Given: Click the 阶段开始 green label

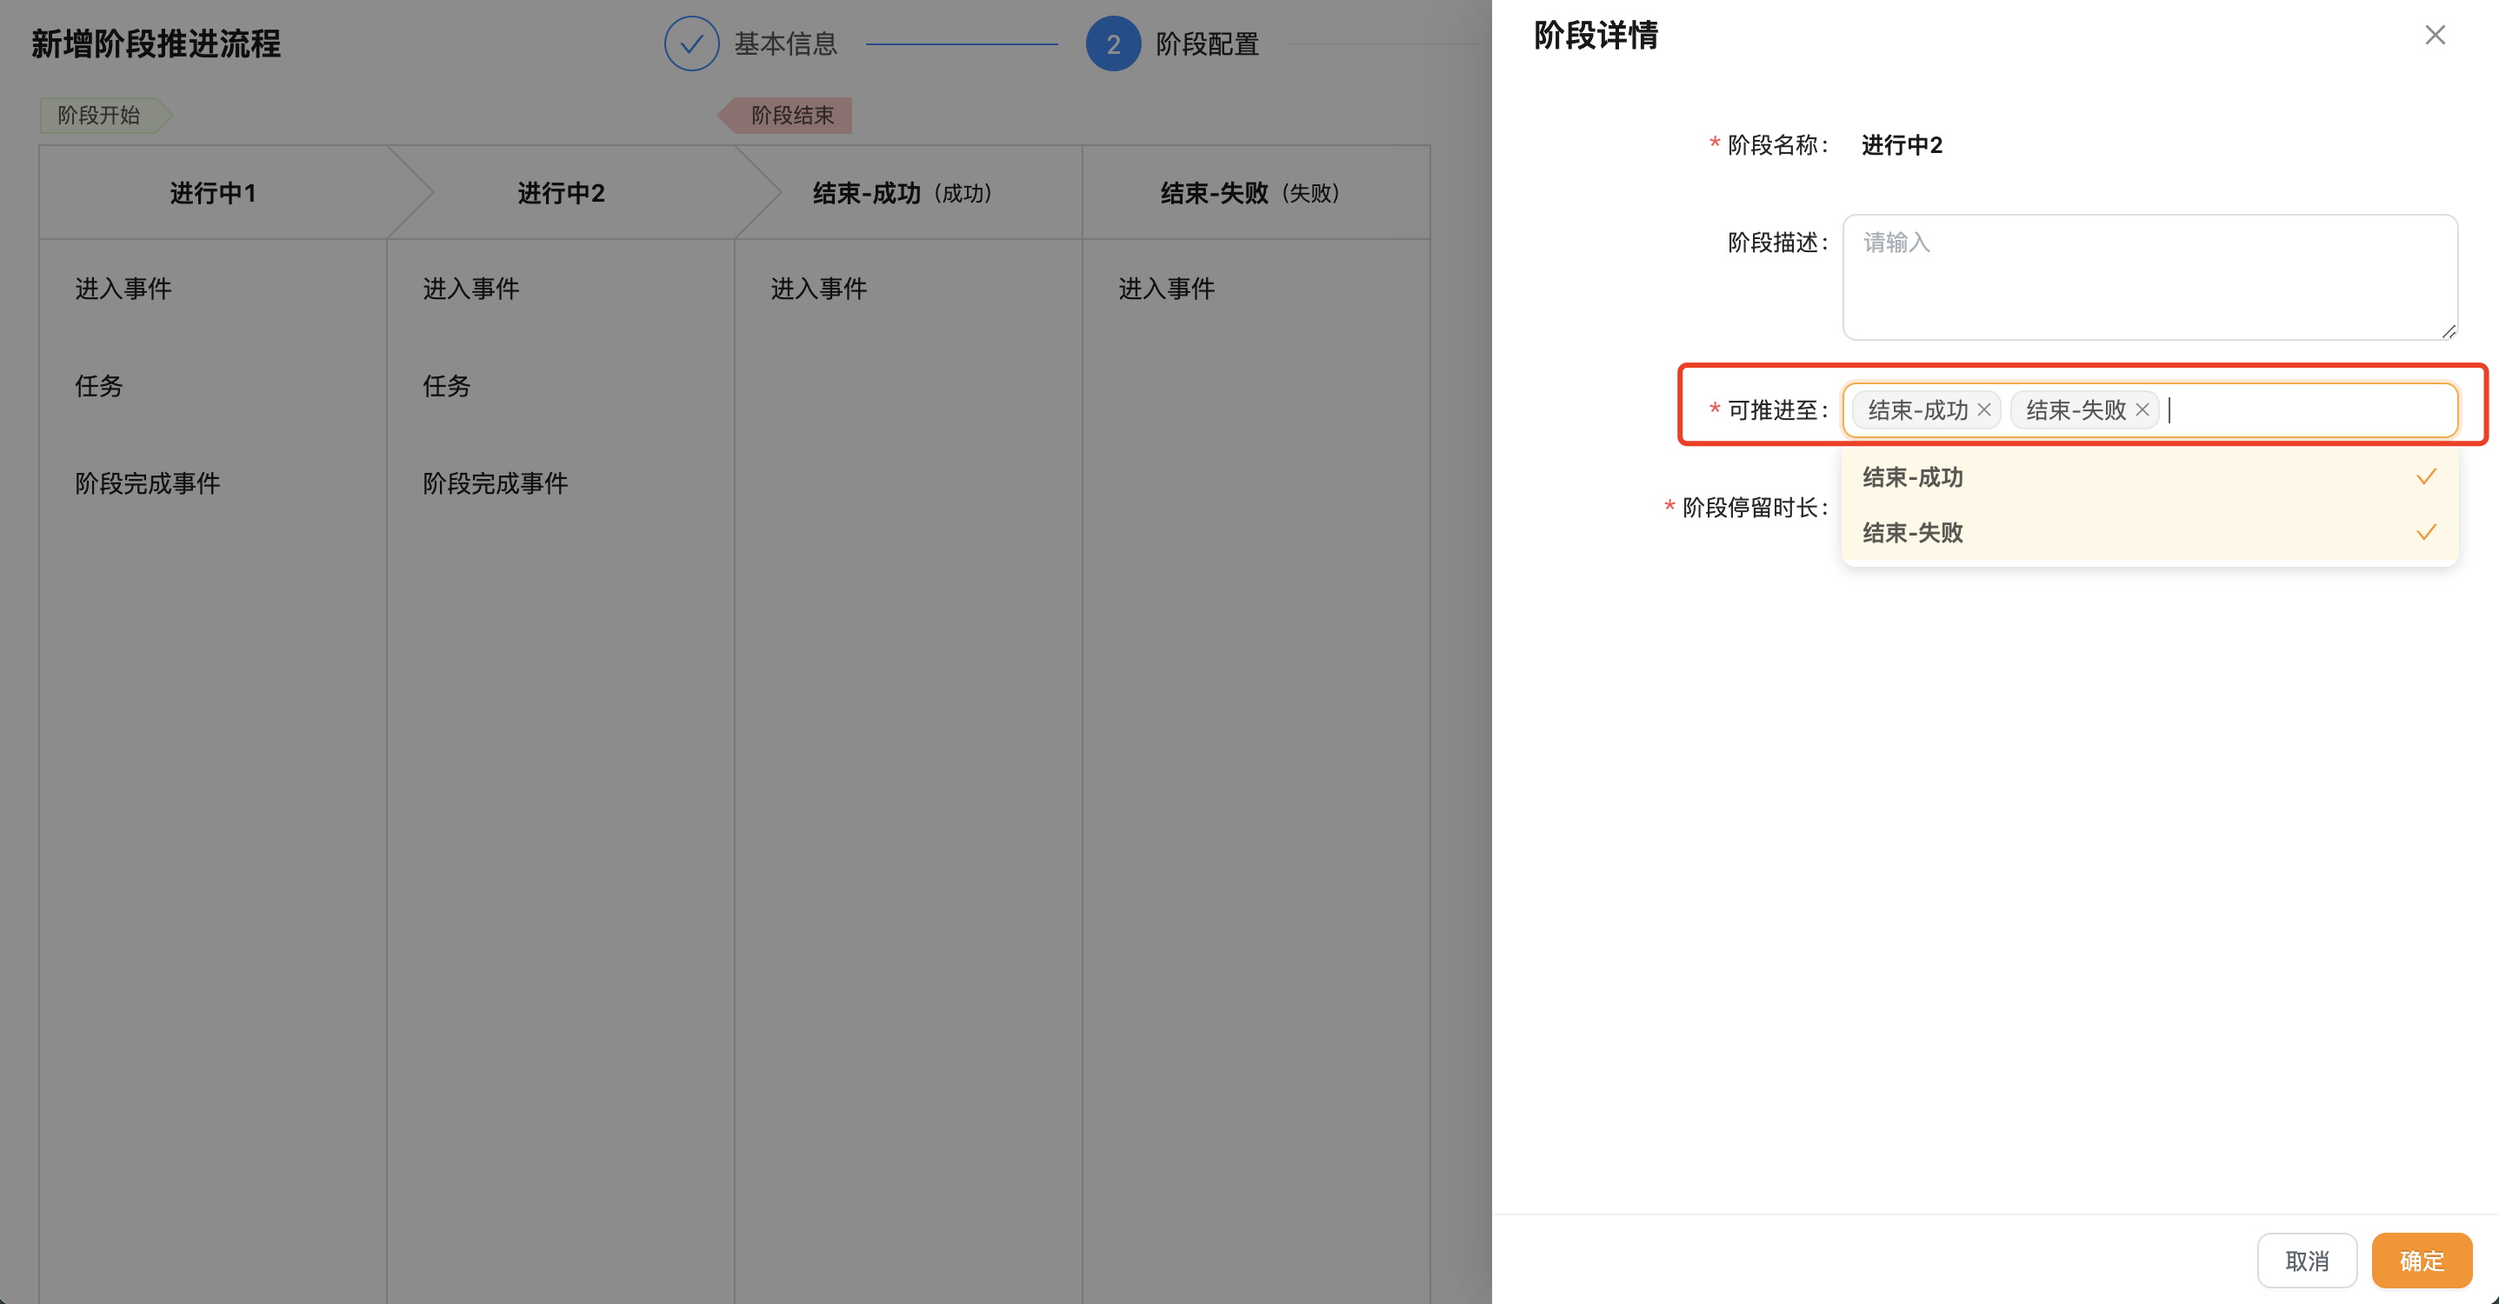Looking at the screenshot, I should click(x=100, y=116).
